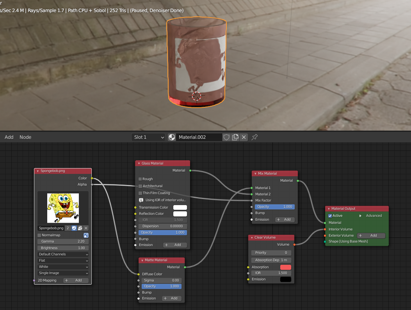
Task: Click the red Absorption color swatch
Action: click(x=286, y=267)
